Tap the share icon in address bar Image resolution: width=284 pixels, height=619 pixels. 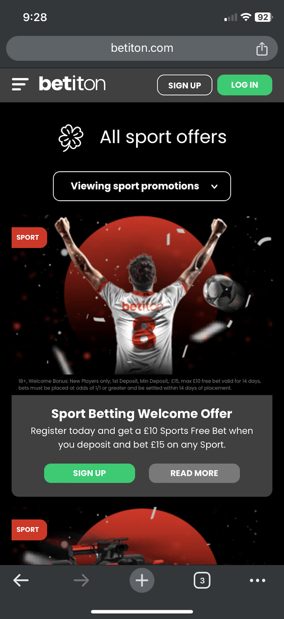pos(262,49)
